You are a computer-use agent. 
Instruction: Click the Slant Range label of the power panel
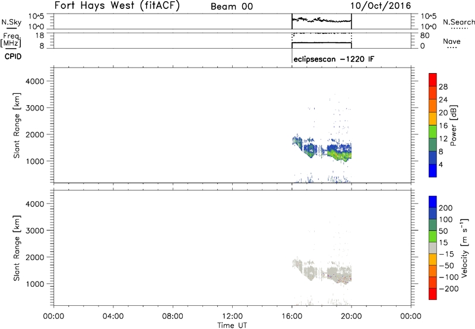pos(17,125)
